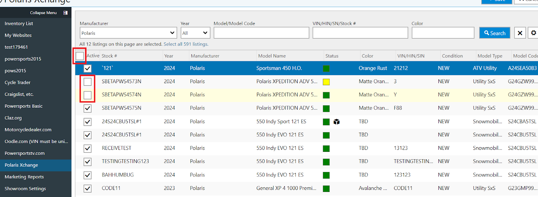Click stock number TESTINGTESTING123
538x197 pixels.
click(x=125, y=161)
